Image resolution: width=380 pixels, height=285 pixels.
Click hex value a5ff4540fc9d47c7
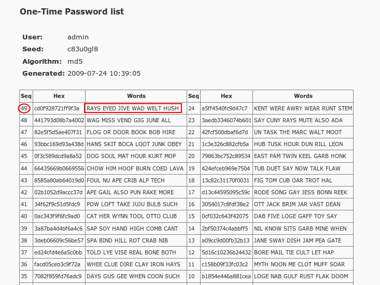224,108
